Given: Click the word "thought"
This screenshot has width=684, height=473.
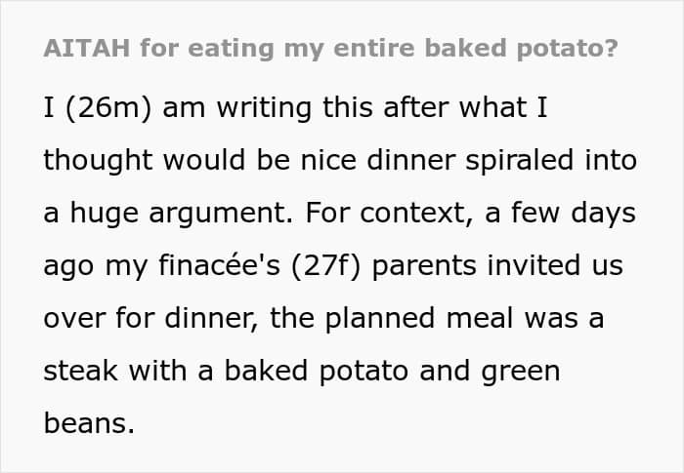Looking at the screenshot, I should click(x=96, y=161).
